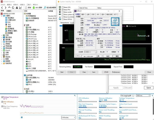
Task: Toggle the Package Temperature graph checkbox
Action: tap(2, 97)
